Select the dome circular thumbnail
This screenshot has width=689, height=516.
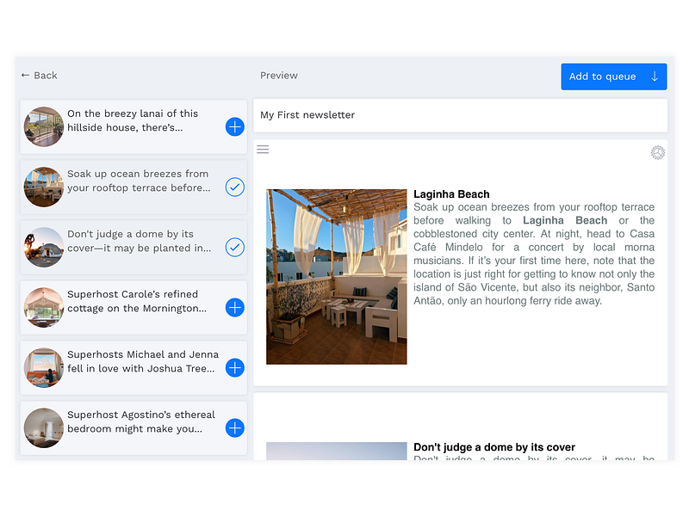44,247
